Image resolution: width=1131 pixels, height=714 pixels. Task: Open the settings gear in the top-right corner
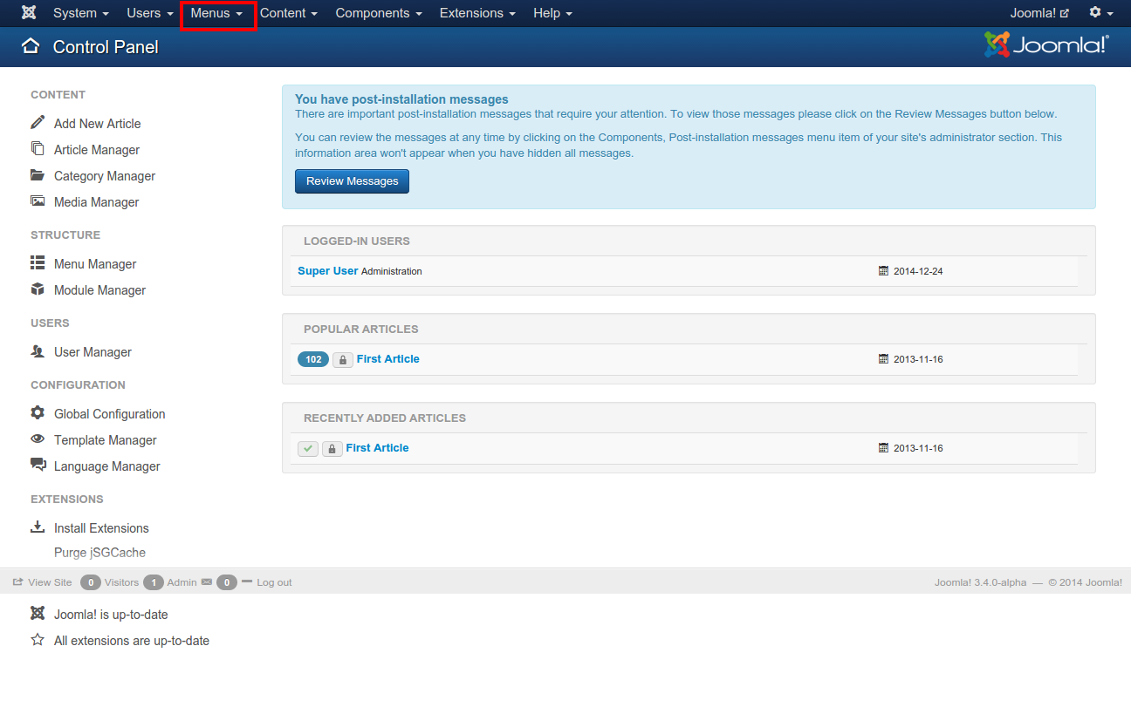tap(1096, 13)
